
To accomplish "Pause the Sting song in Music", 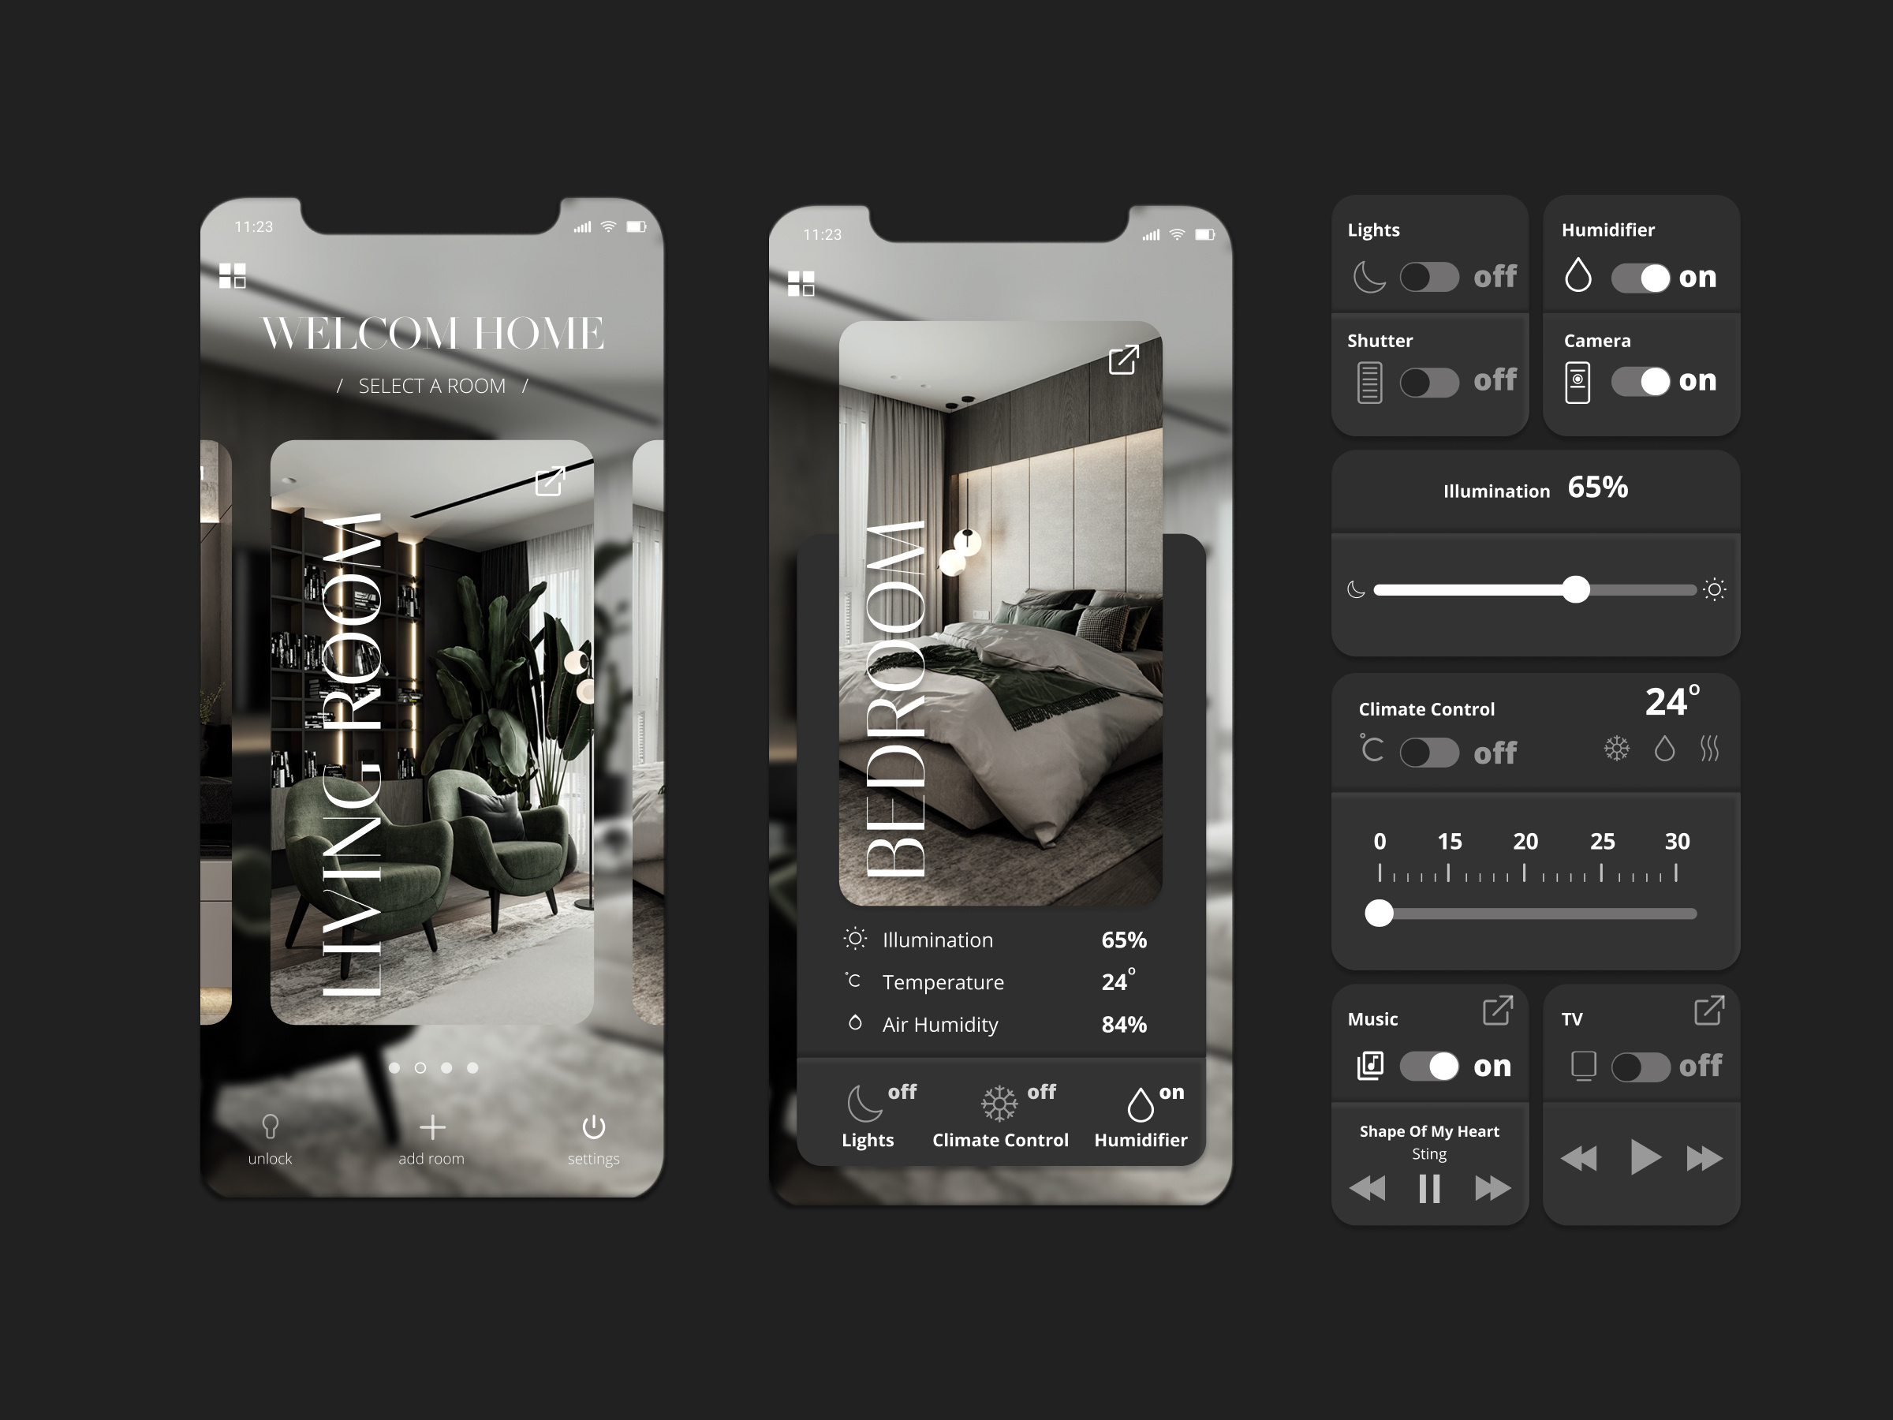I will (x=1429, y=1188).
